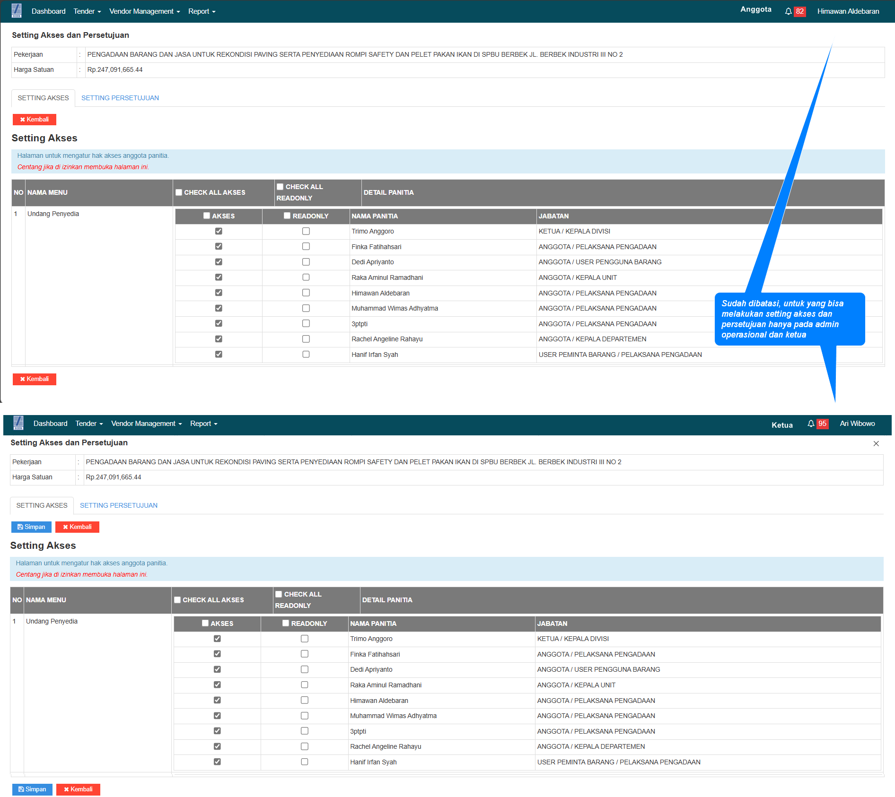Open Dashboard from the top navbar
Image resolution: width=895 pixels, height=797 pixels.
click(x=48, y=11)
